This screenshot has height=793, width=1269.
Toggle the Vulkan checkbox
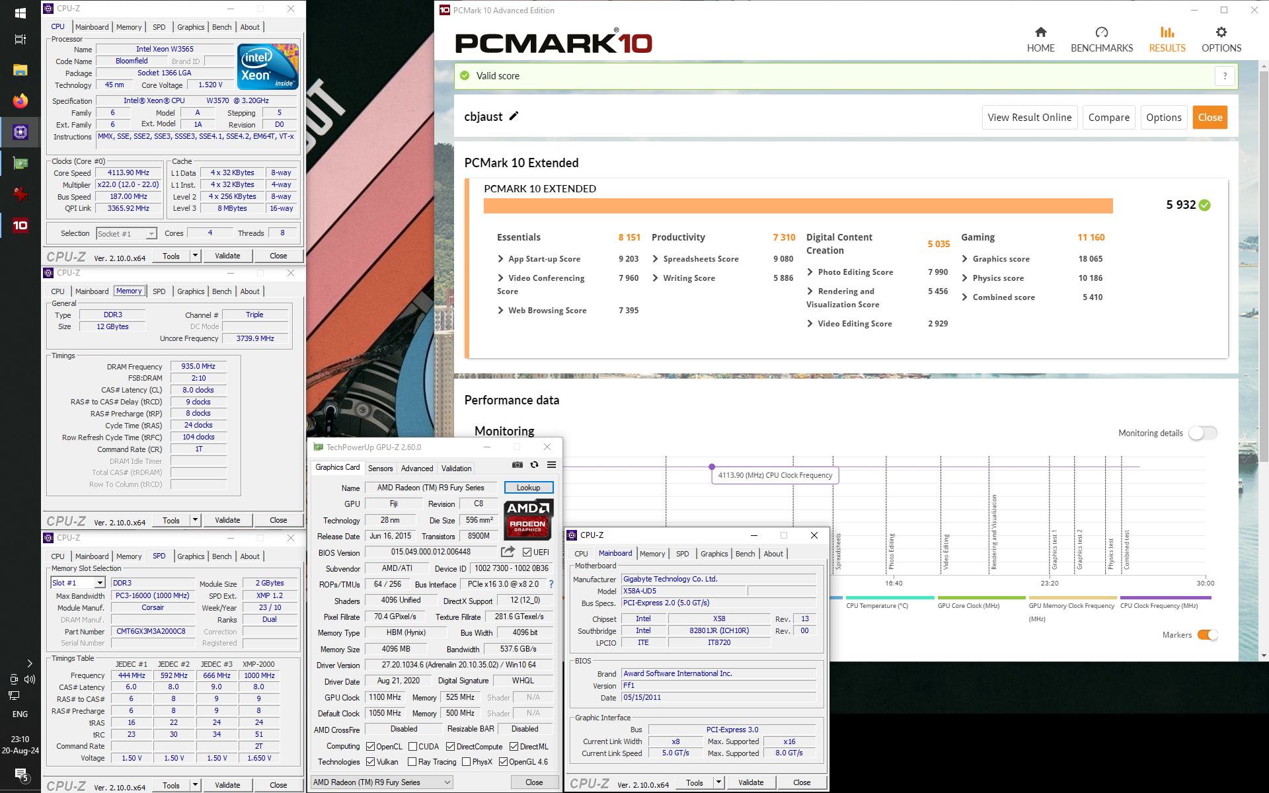point(370,762)
